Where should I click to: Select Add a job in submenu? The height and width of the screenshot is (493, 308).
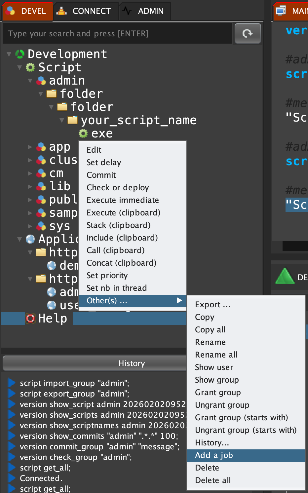pos(214,455)
